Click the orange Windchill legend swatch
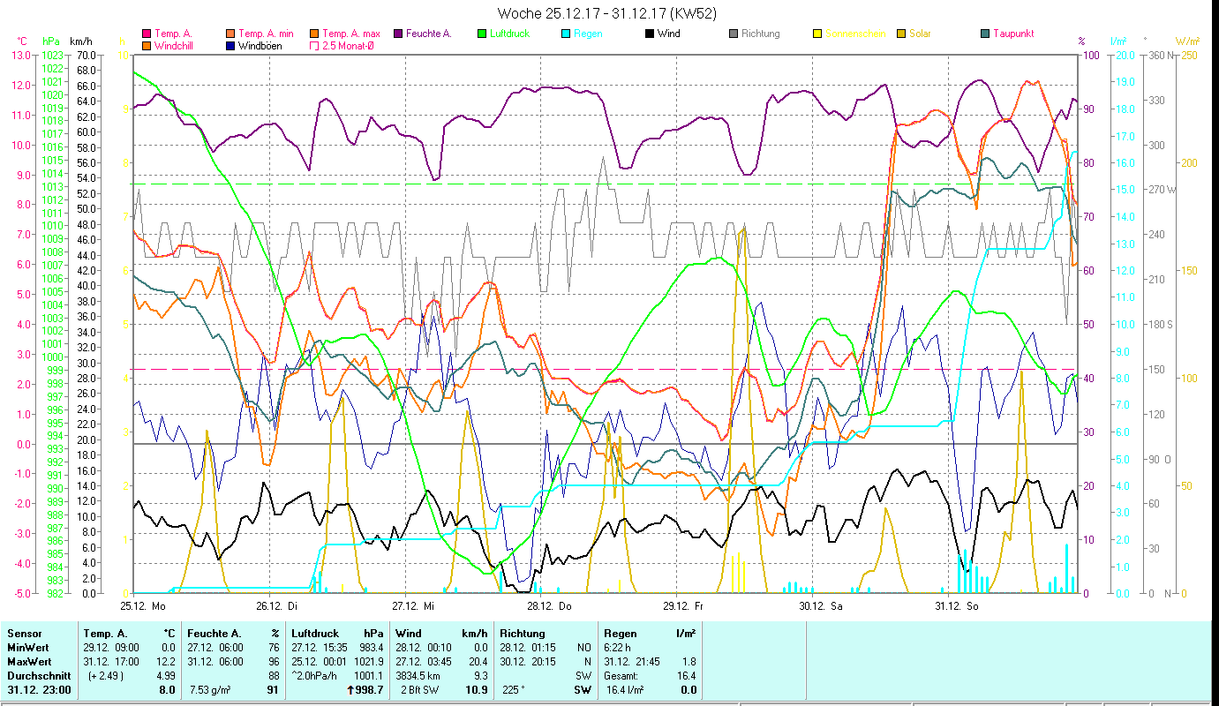The image size is (1219, 706). pos(147,45)
